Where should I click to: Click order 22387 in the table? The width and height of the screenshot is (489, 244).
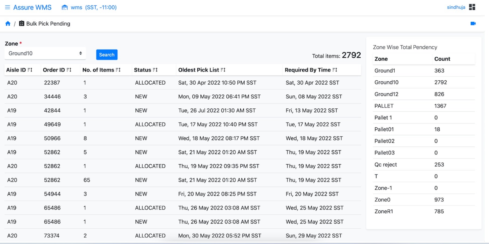[52, 83]
